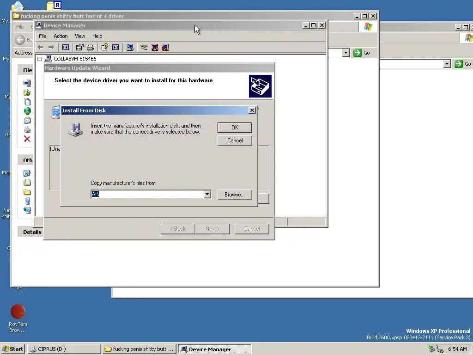Click OK in Install From Disk dialog

click(x=235, y=128)
